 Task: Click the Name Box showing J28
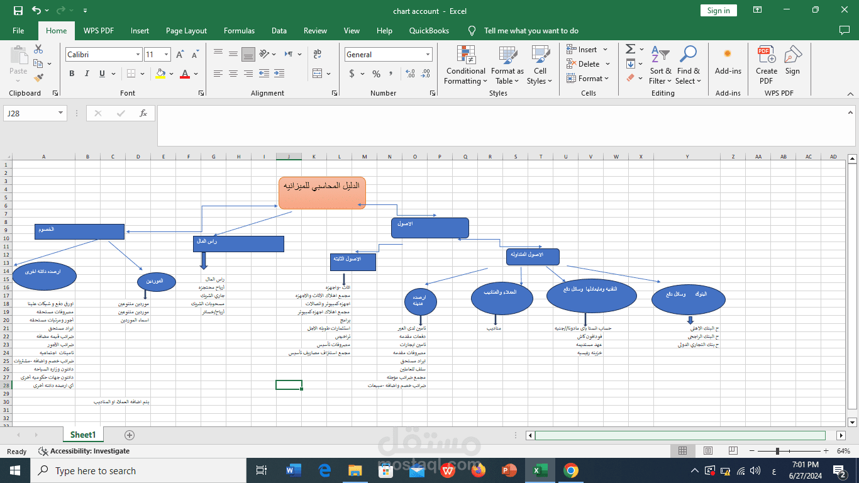point(35,113)
